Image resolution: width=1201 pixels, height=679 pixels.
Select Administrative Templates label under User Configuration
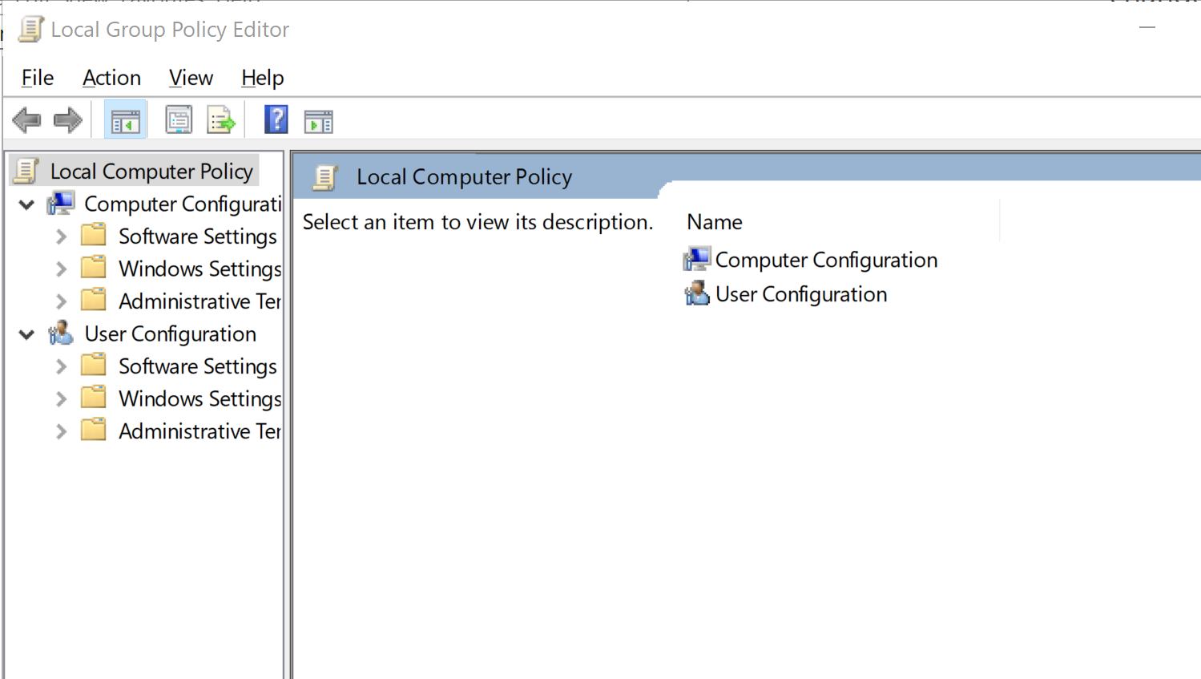click(200, 430)
